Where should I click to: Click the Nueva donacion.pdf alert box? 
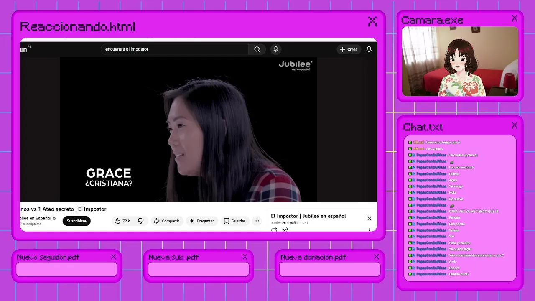click(330, 269)
